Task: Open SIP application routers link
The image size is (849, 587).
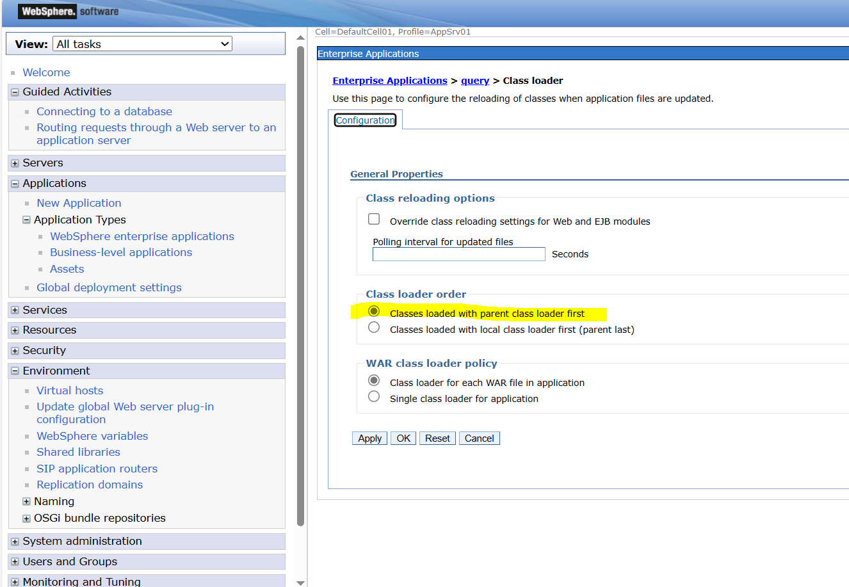Action: (x=97, y=469)
